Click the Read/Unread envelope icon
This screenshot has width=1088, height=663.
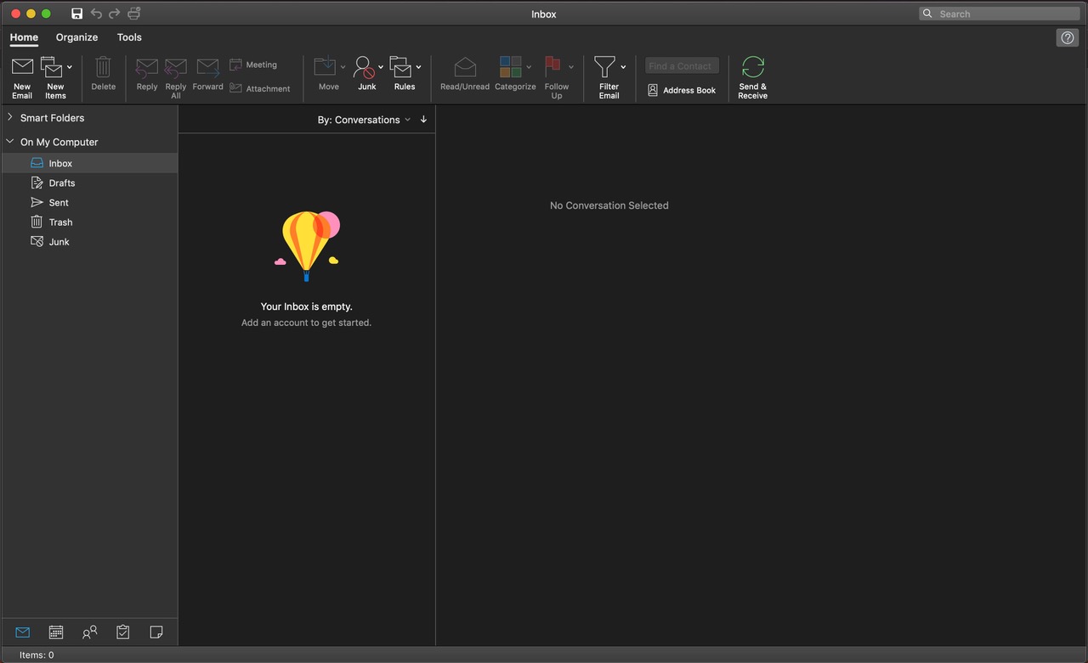tap(465, 67)
